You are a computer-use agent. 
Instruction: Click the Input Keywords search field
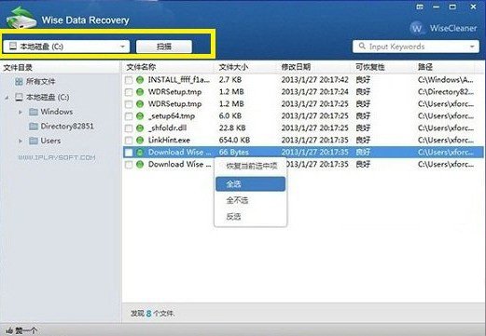pyautogui.click(x=416, y=47)
